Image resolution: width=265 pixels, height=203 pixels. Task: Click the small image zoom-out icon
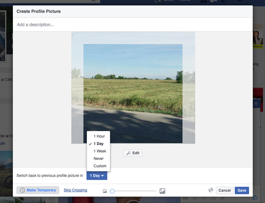point(105,191)
